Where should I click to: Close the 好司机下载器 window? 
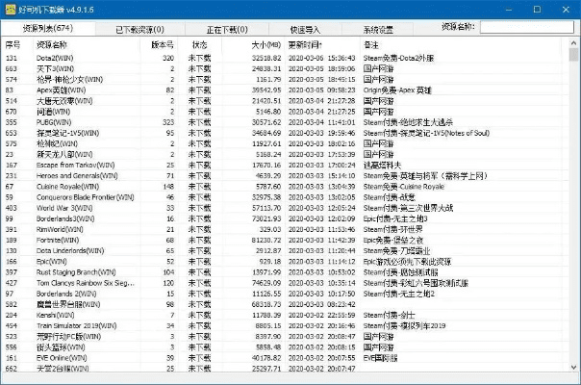pos(566,10)
